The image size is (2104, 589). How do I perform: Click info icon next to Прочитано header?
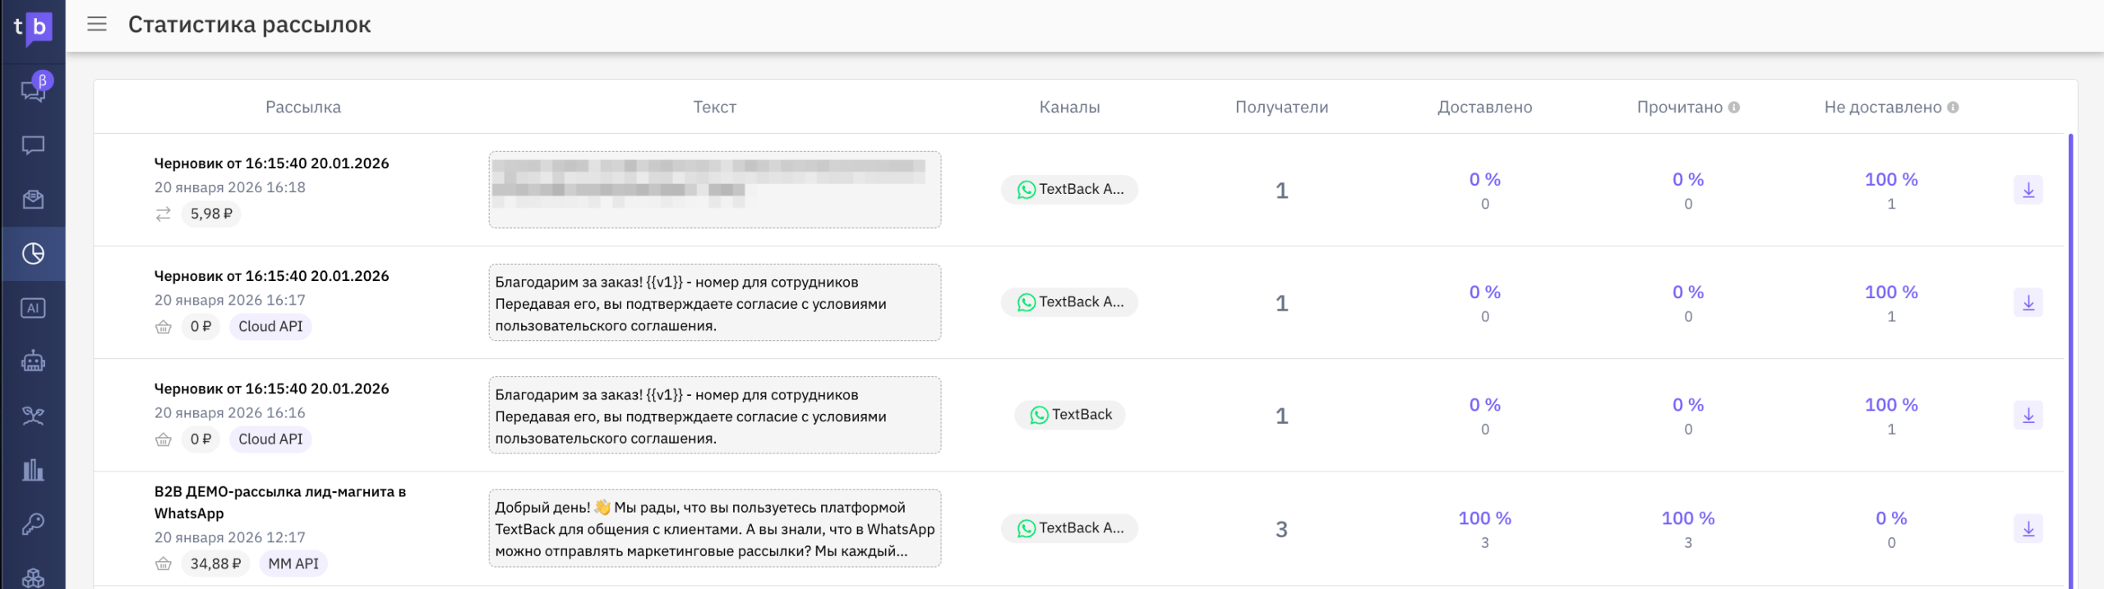(1733, 108)
